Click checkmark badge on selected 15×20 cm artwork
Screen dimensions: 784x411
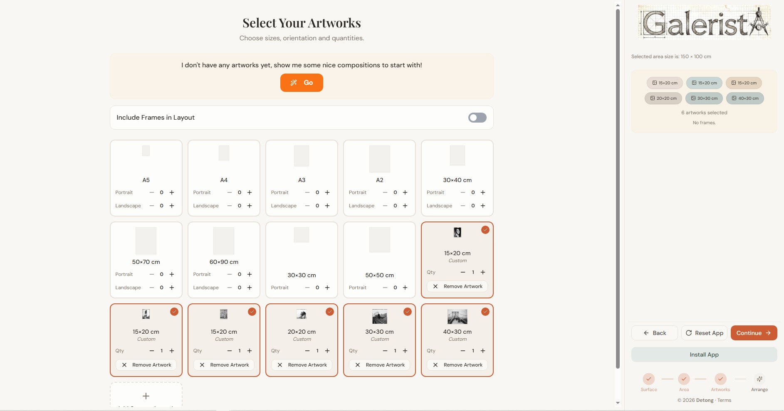coord(485,230)
